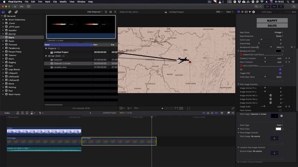298x167 pixels.
Task: Open the Map Sharpness Sharp dropdown
Action: [279, 36]
